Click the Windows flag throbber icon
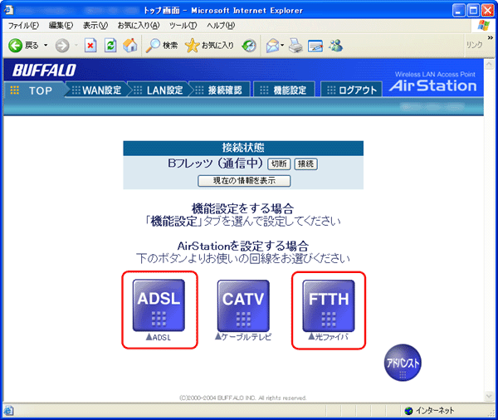Screen dimensions: 498x420 pyautogui.click(x=483, y=26)
